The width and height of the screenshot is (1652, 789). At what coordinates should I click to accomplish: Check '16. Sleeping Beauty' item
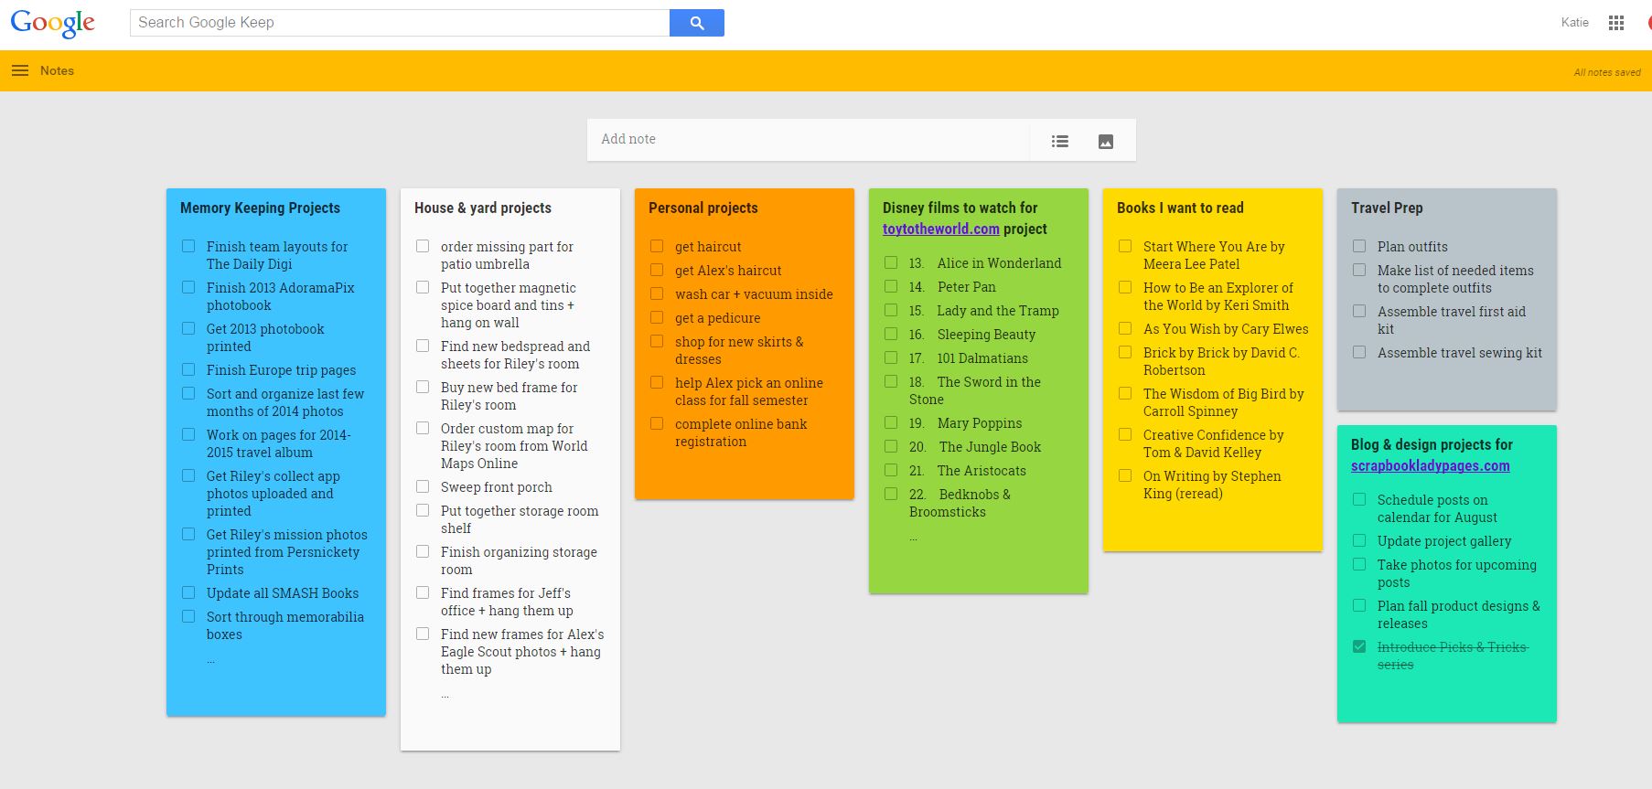coord(891,334)
